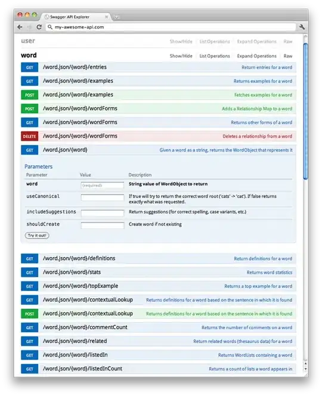This screenshot has width=322, height=396.
Task: Open the wrench settings menu icon
Action: pos(302,27)
